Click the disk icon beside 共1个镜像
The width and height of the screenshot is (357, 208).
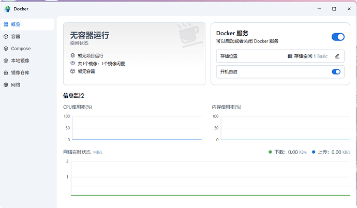[x=72, y=63]
